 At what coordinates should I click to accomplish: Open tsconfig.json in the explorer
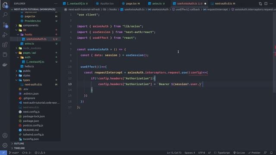click(35, 139)
